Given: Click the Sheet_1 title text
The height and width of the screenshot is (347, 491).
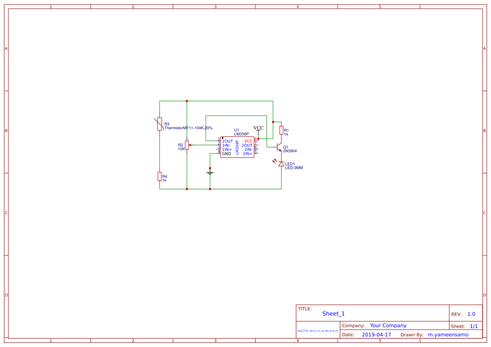Looking at the screenshot, I should (333, 313).
